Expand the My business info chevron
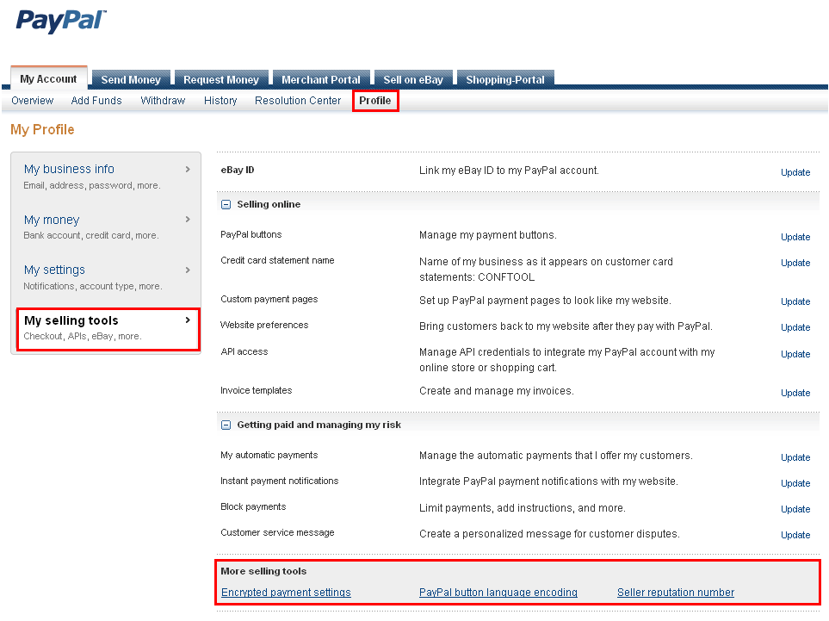Screen dimensions: 829x621 pos(188,170)
